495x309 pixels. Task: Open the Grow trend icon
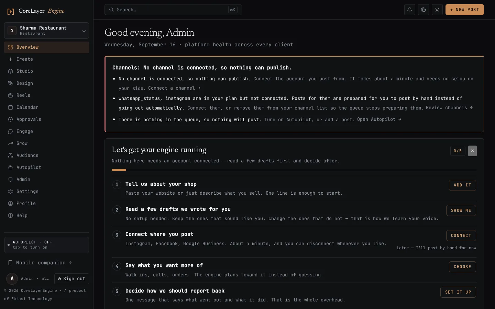click(10, 143)
